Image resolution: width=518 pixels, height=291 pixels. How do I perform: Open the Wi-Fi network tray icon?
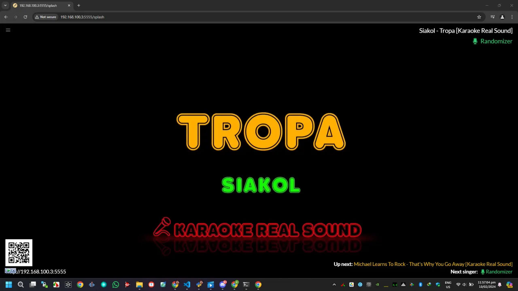pyautogui.click(x=458, y=285)
